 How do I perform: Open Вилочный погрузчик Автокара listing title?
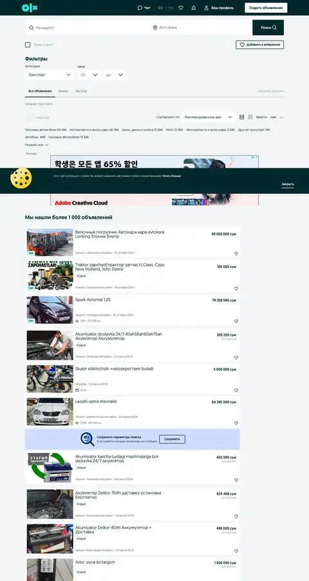tap(120, 234)
